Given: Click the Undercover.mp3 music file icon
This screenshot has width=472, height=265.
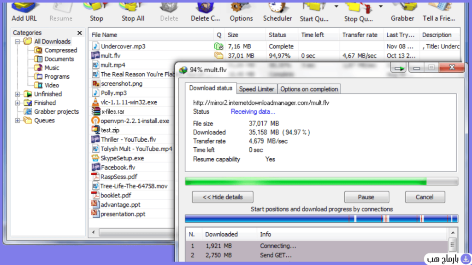Looking at the screenshot, I should point(95,46).
